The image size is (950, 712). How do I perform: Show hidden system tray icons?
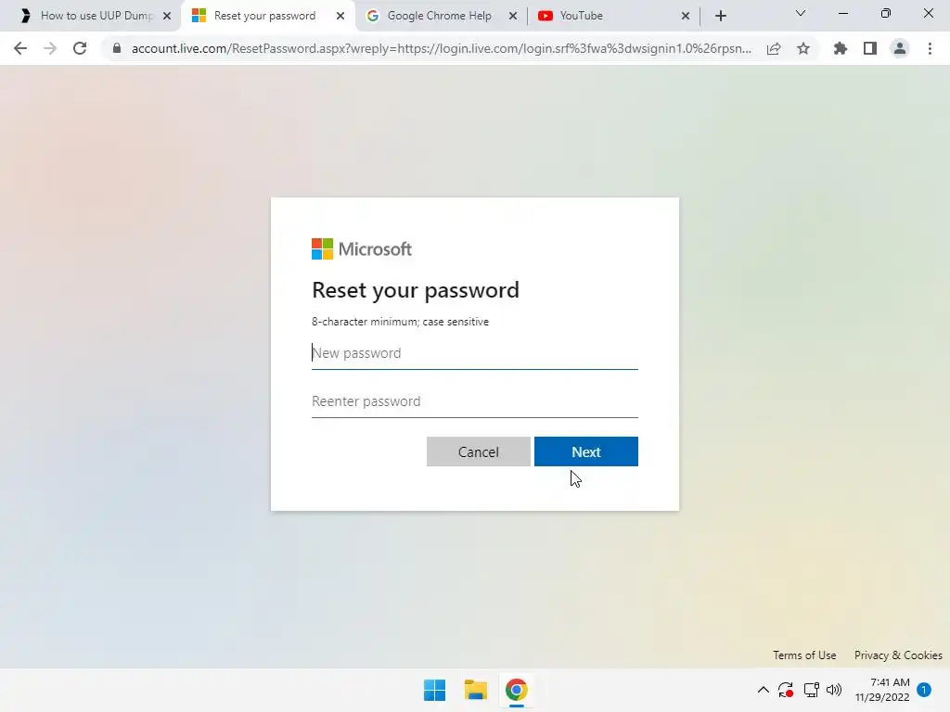coord(764,690)
